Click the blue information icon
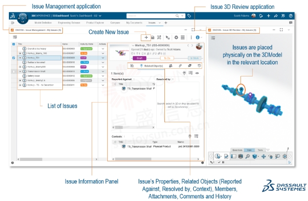This screenshot has height=201, width=308. [197, 37]
